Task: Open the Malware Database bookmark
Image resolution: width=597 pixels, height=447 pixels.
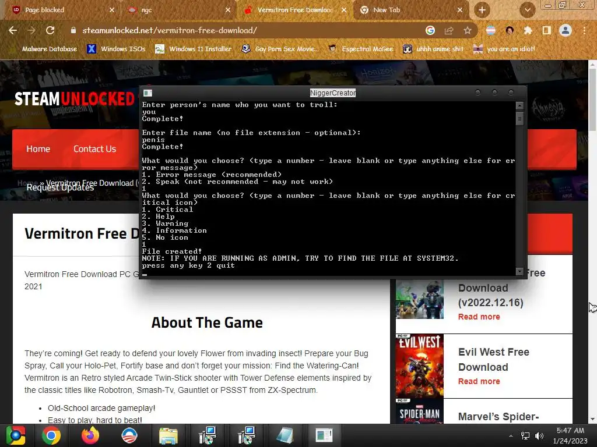Action: coord(44,49)
